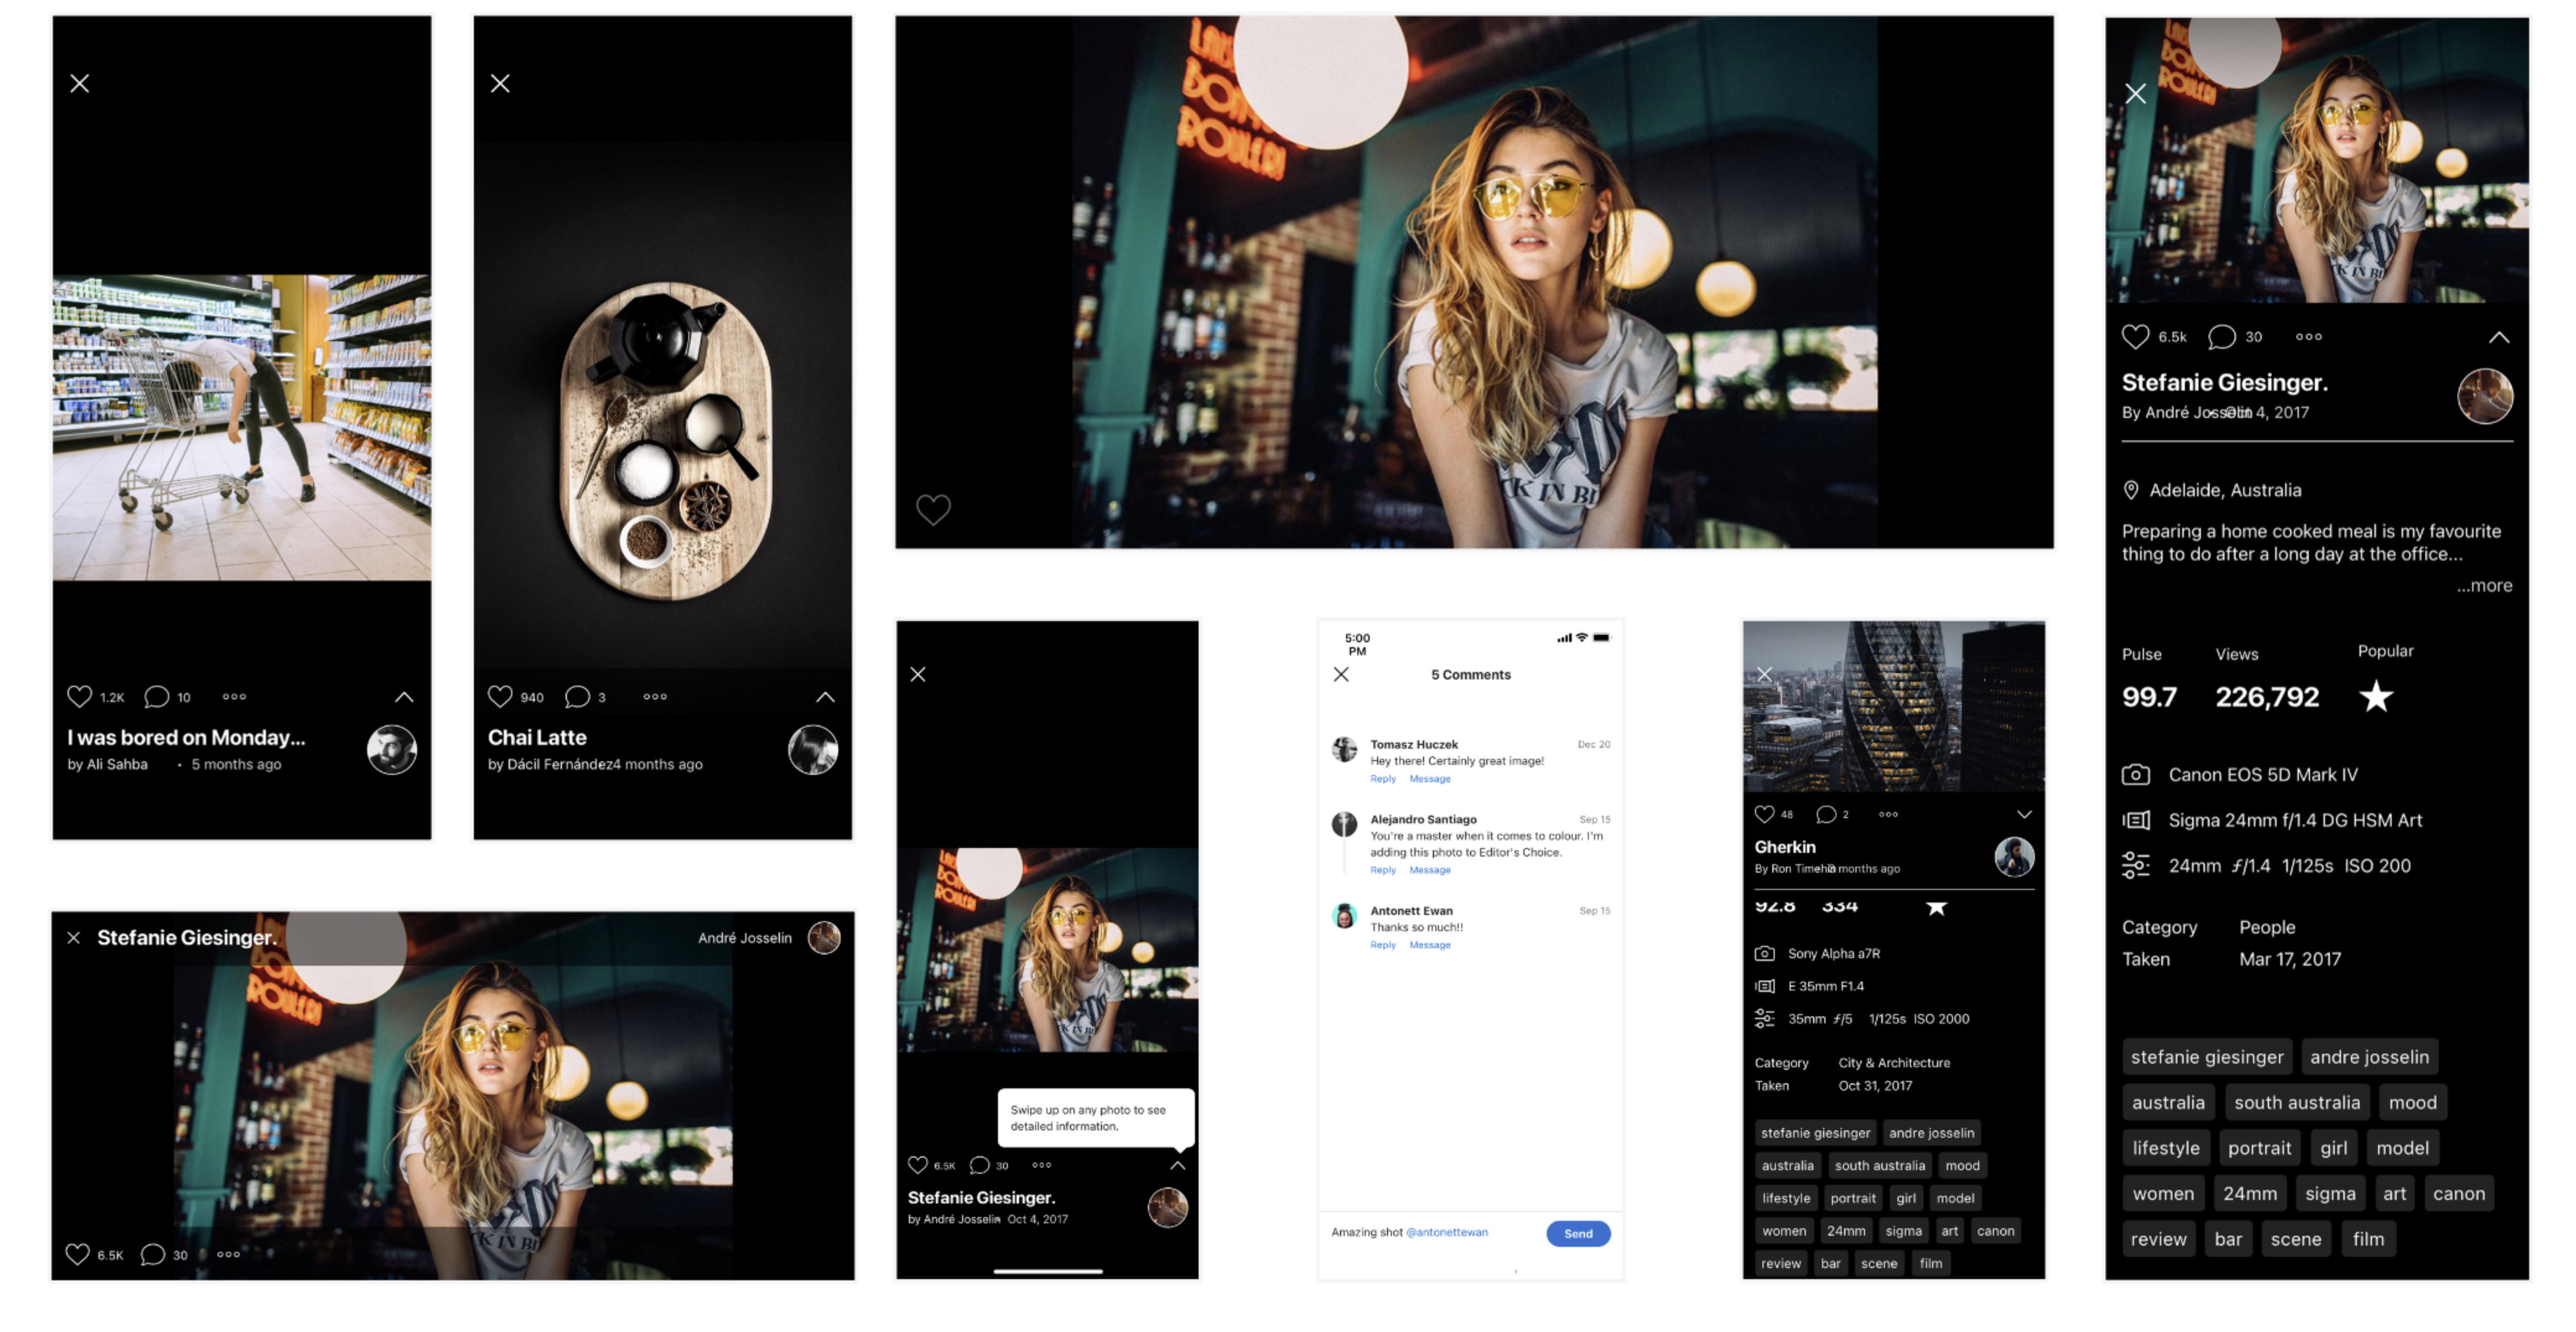This screenshot has width=2576, height=1332.
Task: Tap the Canon EOS 5D camera icon
Action: click(2135, 775)
